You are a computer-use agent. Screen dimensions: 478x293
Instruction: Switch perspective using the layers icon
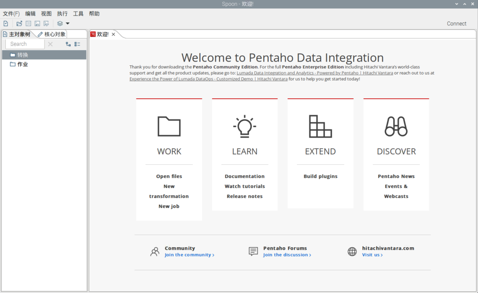pyautogui.click(x=60, y=23)
